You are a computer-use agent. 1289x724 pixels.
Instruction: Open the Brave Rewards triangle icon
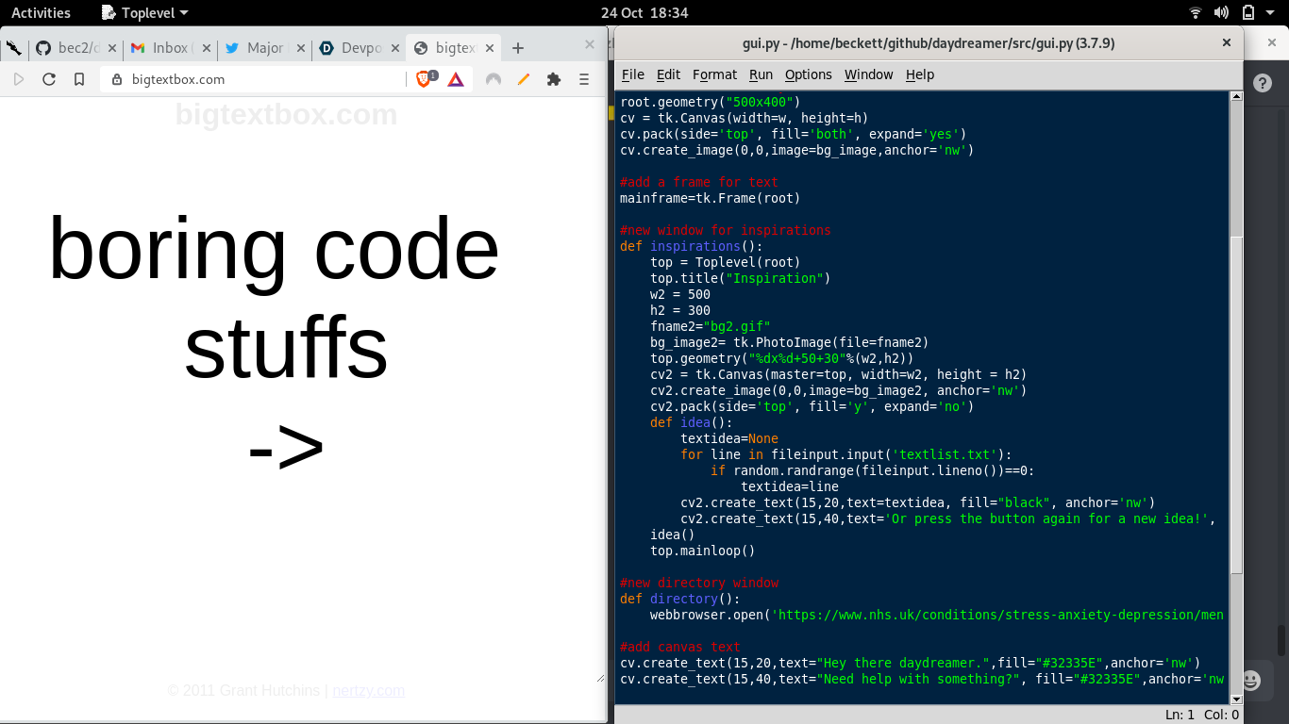point(456,79)
